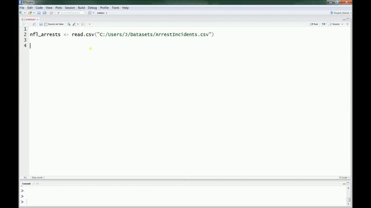Click line number 1 in the gutter

coord(25,29)
